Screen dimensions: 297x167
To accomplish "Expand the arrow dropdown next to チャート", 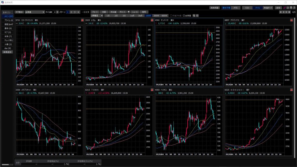I will pos(128,12).
